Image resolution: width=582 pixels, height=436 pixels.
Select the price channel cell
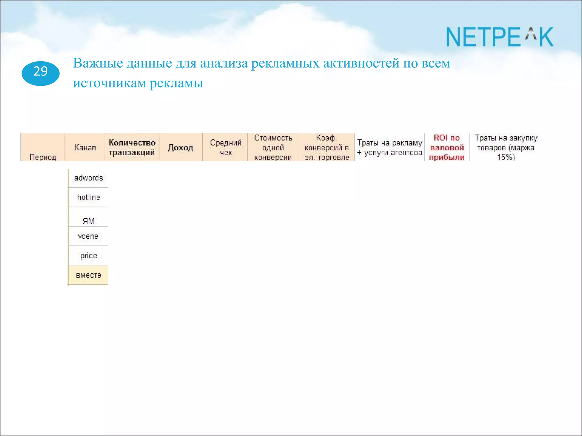[88, 255]
